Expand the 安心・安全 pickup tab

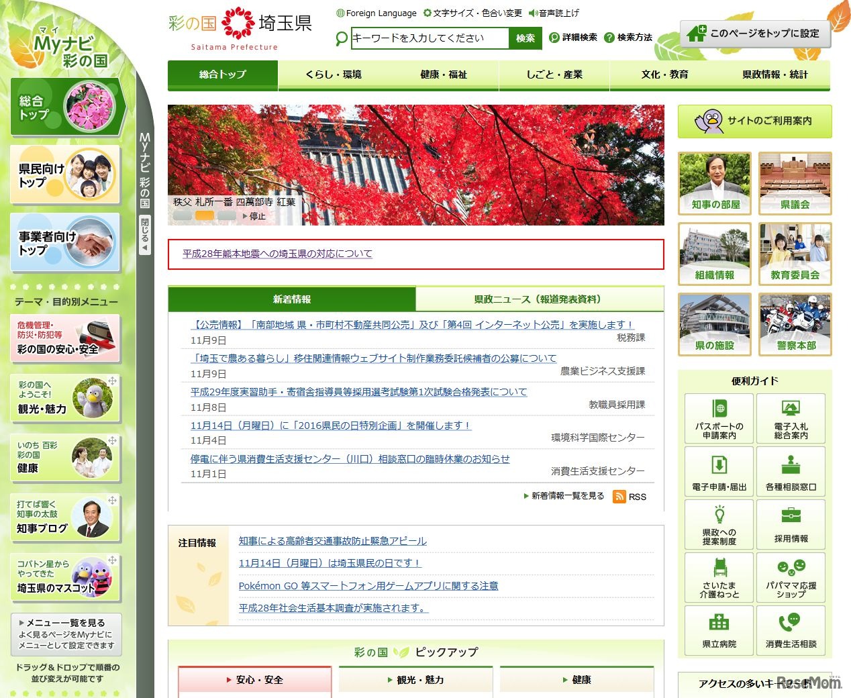tap(255, 680)
